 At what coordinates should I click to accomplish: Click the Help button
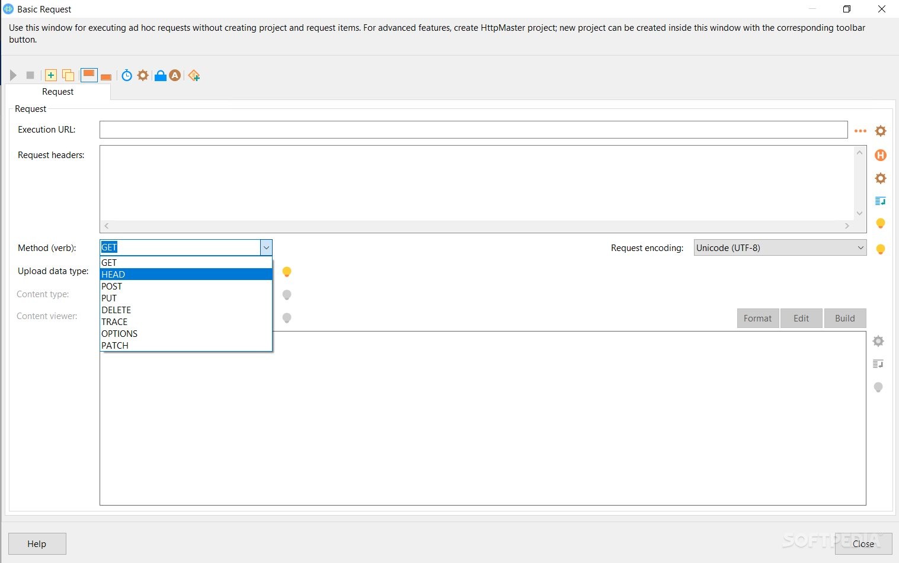37,544
